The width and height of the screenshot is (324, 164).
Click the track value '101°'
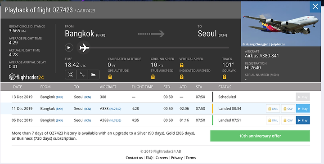pyautogui.click(x=228, y=65)
